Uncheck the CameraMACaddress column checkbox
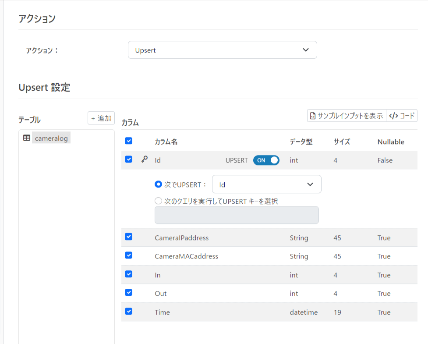This screenshot has height=344, width=428. (128, 255)
